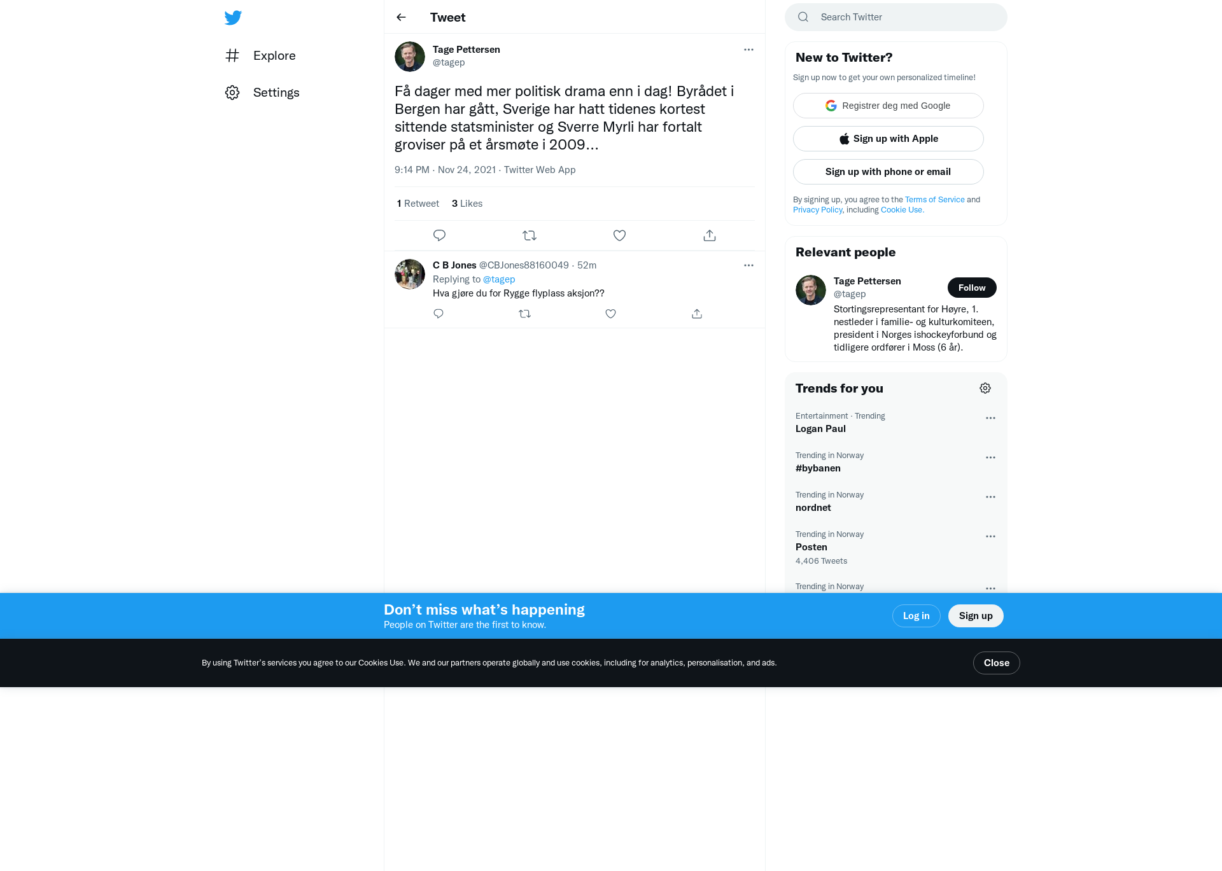1222x871 pixels.
Task: Open more options on C B Jones reply
Action: (748, 265)
